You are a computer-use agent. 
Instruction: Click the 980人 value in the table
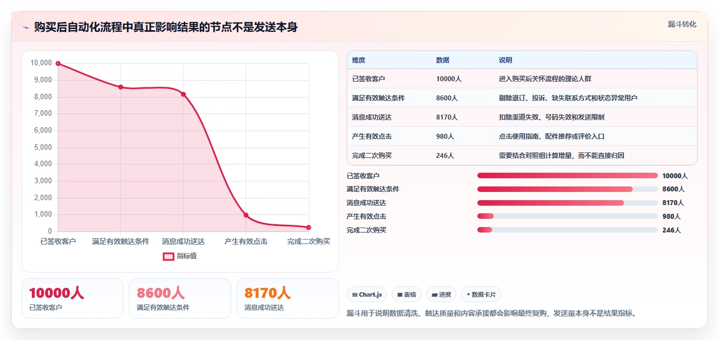(x=445, y=137)
